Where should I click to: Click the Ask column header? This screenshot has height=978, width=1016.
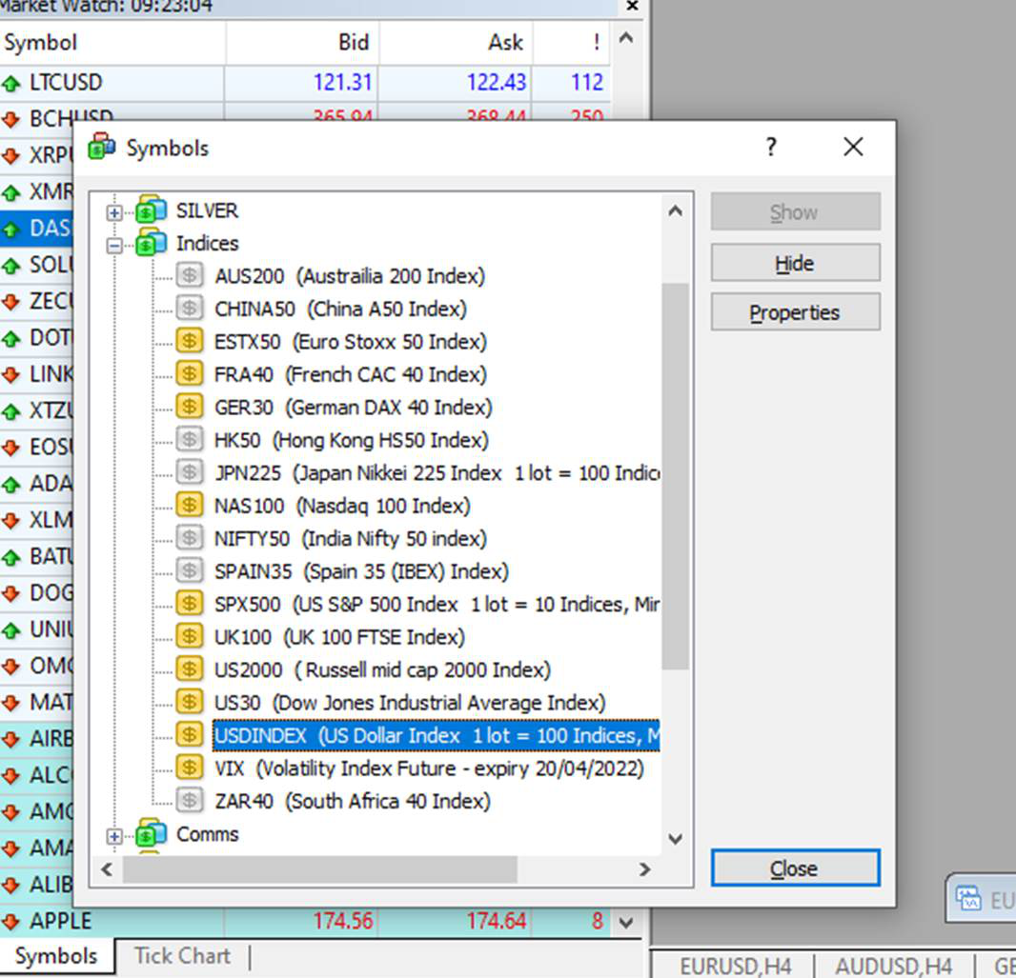(x=457, y=43)
